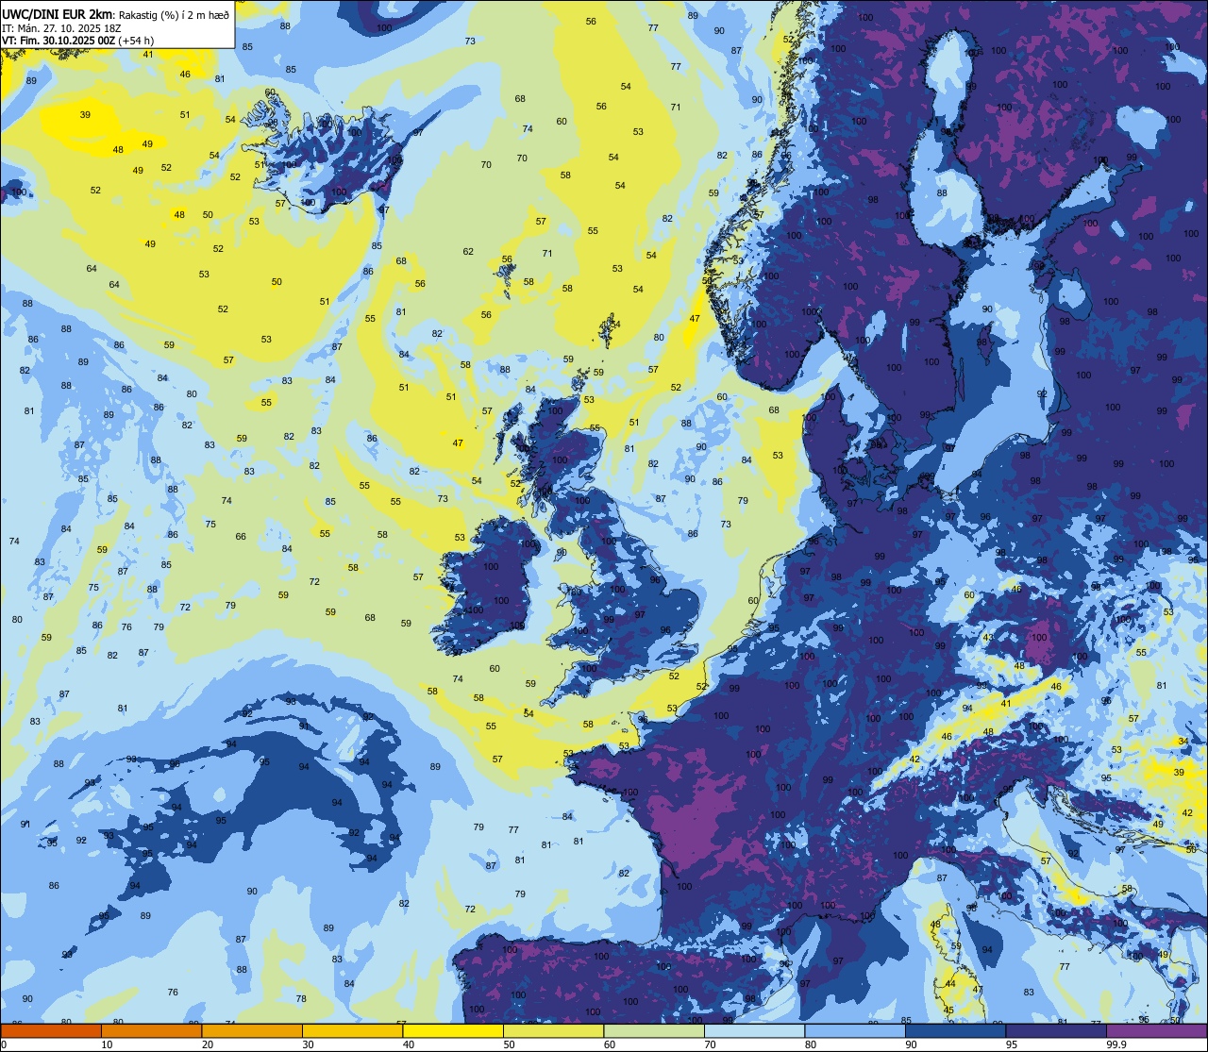The width and height of the screenshot is (1208, 1052).
Task: Click the 20–30% amber legend swatch
Action: point(252,1030)
